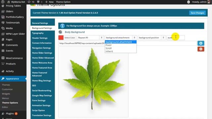
Task: Open Theme Option in admin bar
Action: [63, 2]
